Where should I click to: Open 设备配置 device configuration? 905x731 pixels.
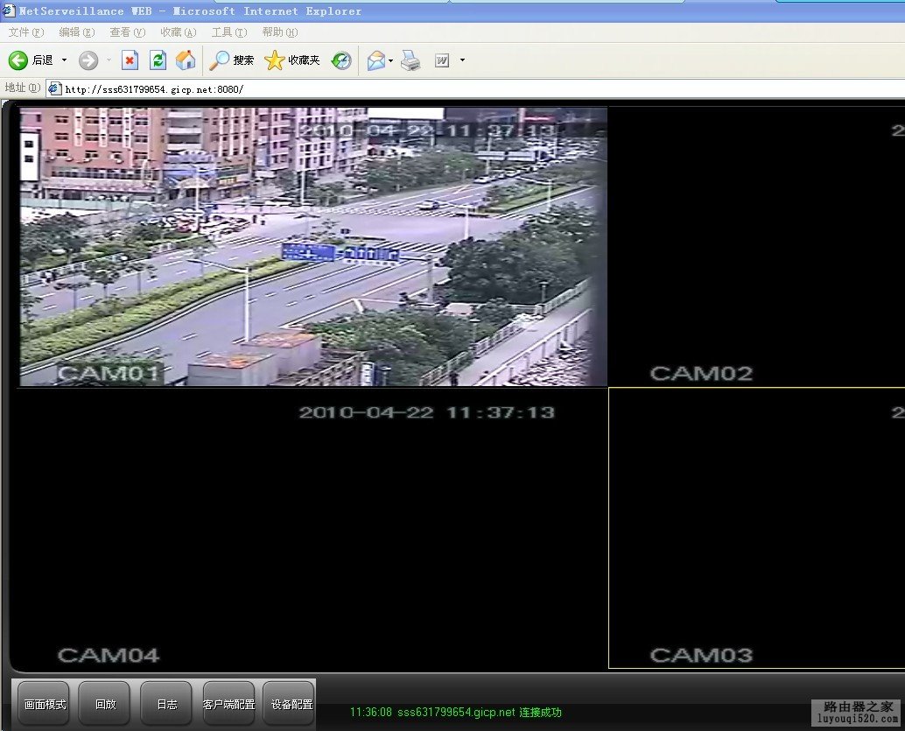point(288,703)
